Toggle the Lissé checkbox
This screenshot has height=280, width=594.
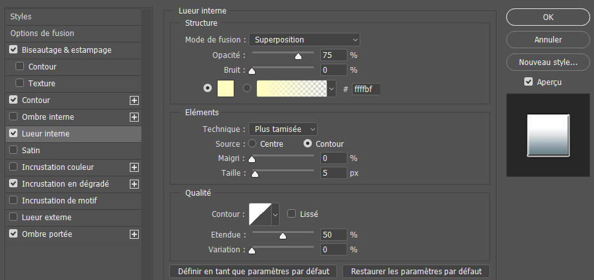[292, 214]
